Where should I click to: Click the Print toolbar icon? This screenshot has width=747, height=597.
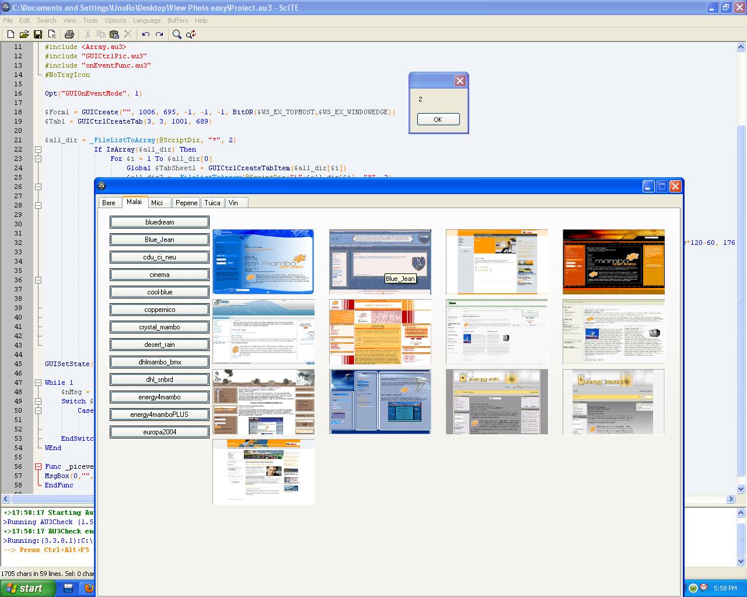[69, 34]
